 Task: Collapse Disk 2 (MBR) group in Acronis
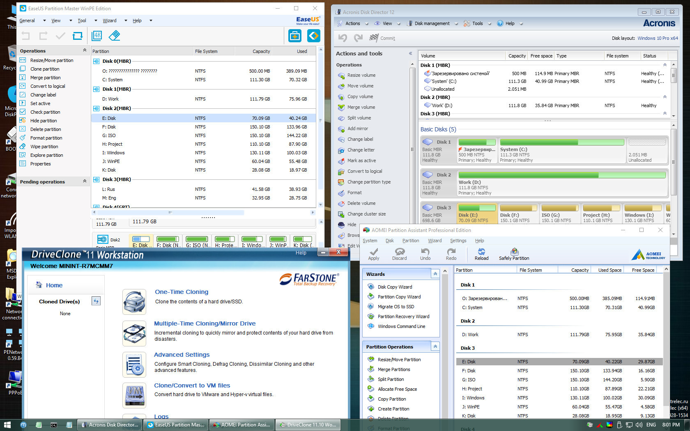pos(665,97)
